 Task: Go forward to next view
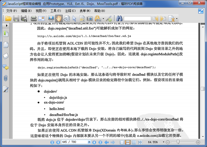(113, 142)
